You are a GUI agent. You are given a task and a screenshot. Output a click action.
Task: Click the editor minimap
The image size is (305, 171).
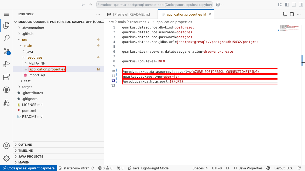[289, 28]
